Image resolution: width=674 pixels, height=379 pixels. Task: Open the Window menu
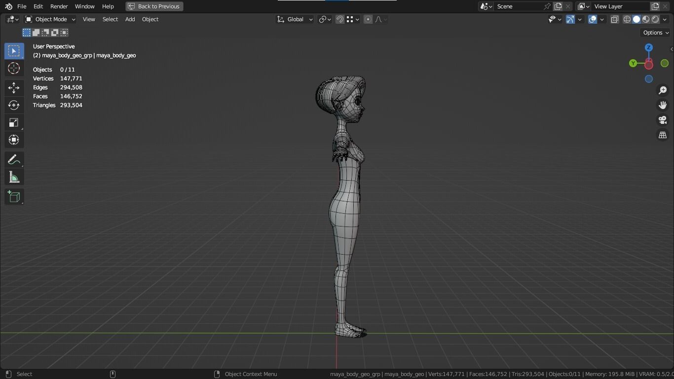pyautogui.click(x=84, y=6)
